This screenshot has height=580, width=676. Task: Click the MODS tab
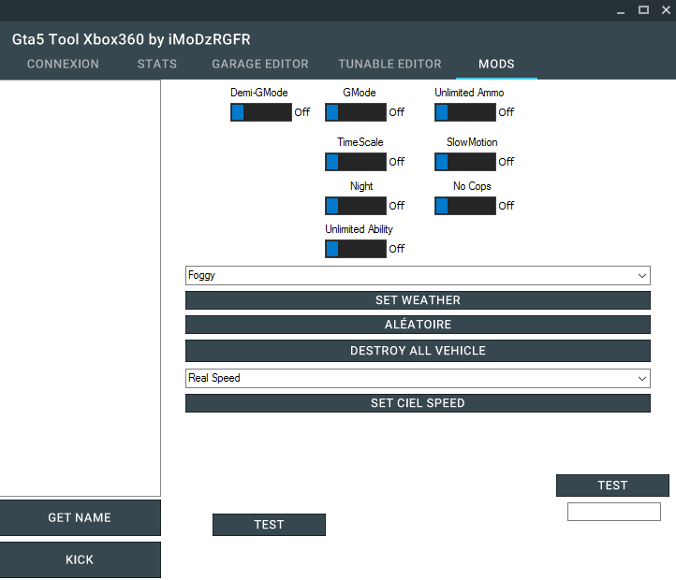(x=496, y=65)
